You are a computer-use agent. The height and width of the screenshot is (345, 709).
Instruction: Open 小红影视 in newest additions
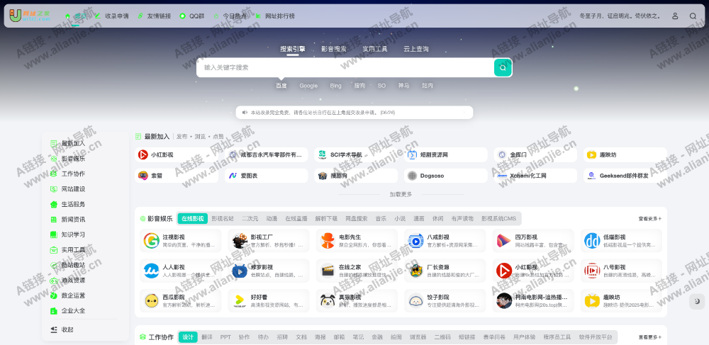[x=177, y=155]
